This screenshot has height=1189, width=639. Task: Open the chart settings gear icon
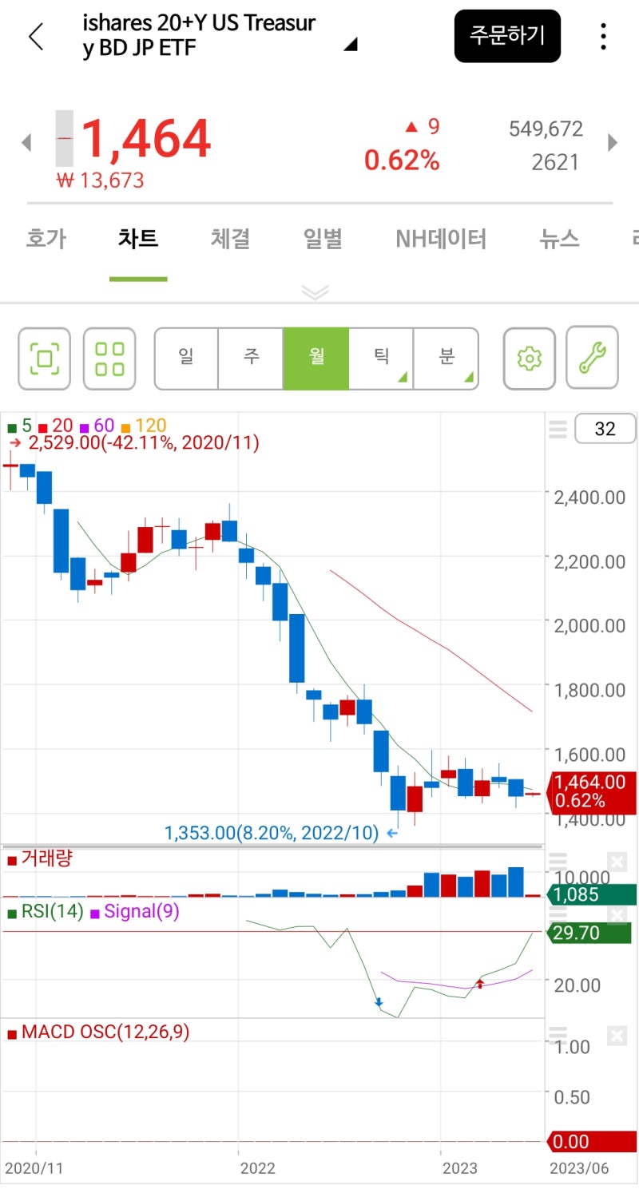click(528, 358)
